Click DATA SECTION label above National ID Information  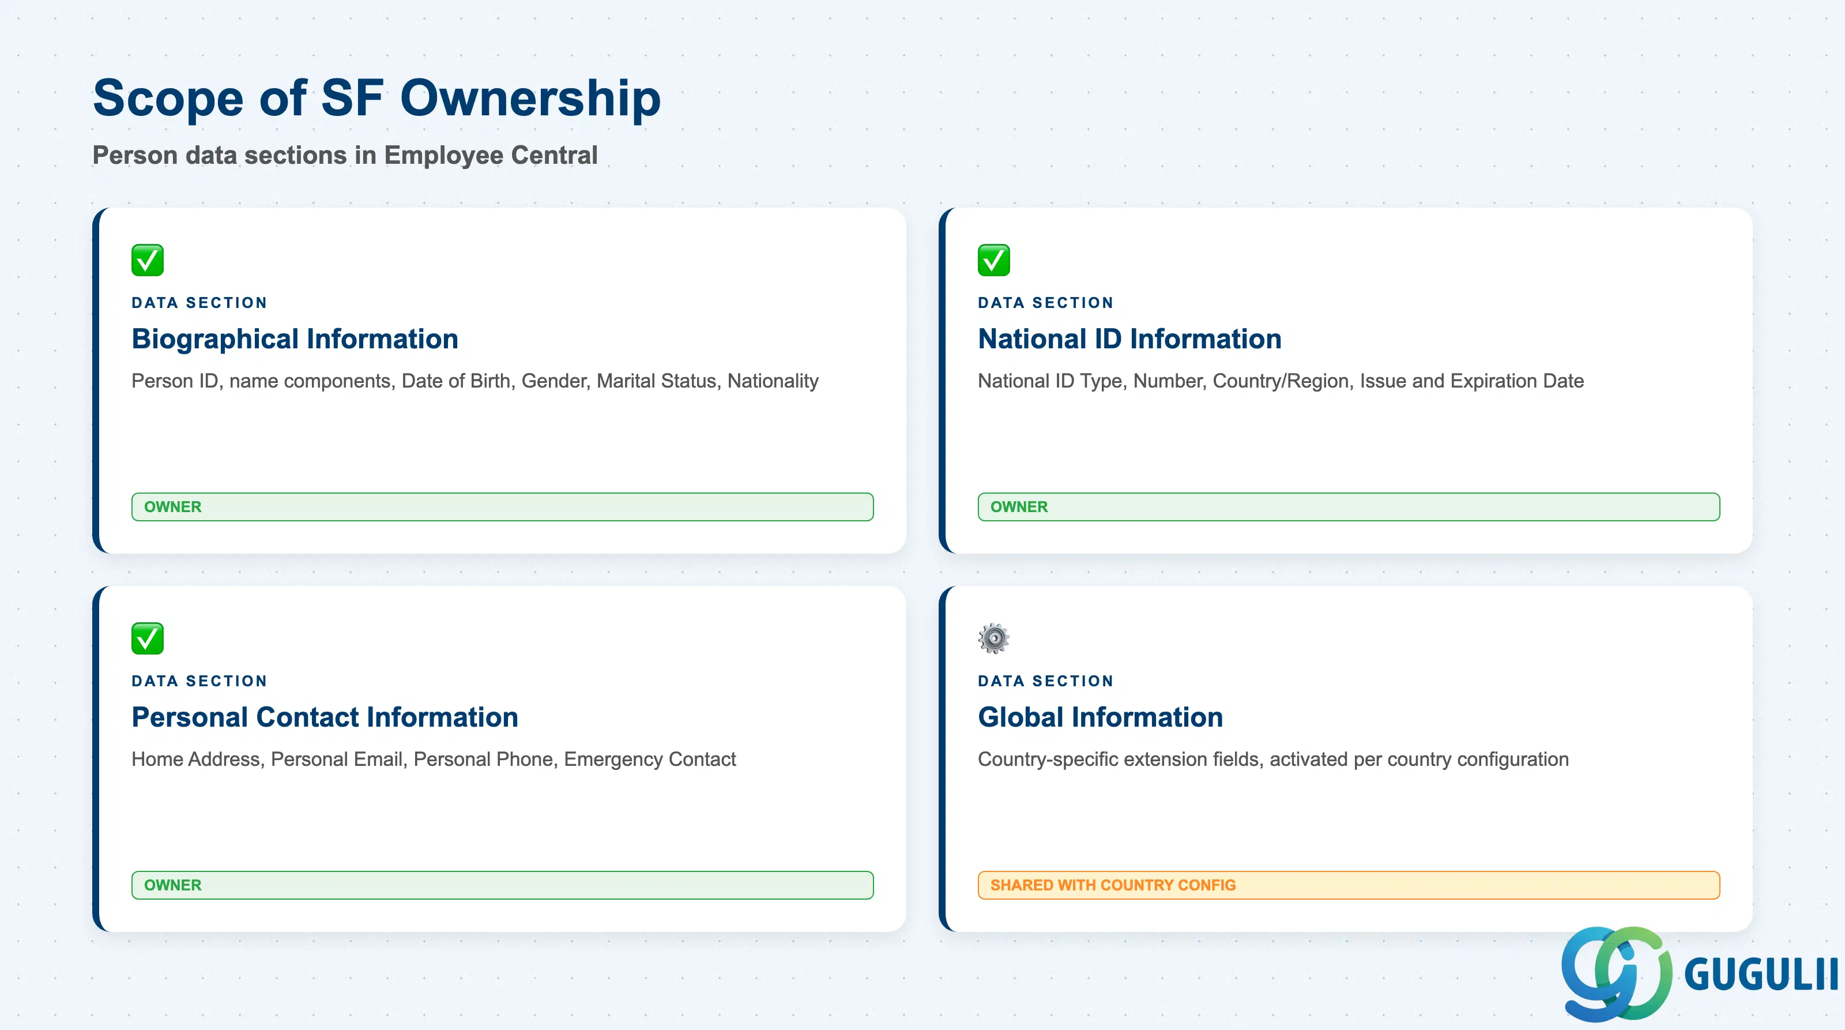(x=1046, y=303)
